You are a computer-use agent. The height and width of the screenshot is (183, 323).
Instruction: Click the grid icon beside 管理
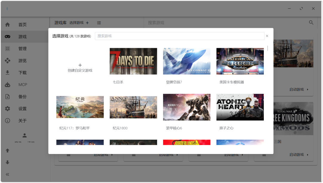coord(7,48)
